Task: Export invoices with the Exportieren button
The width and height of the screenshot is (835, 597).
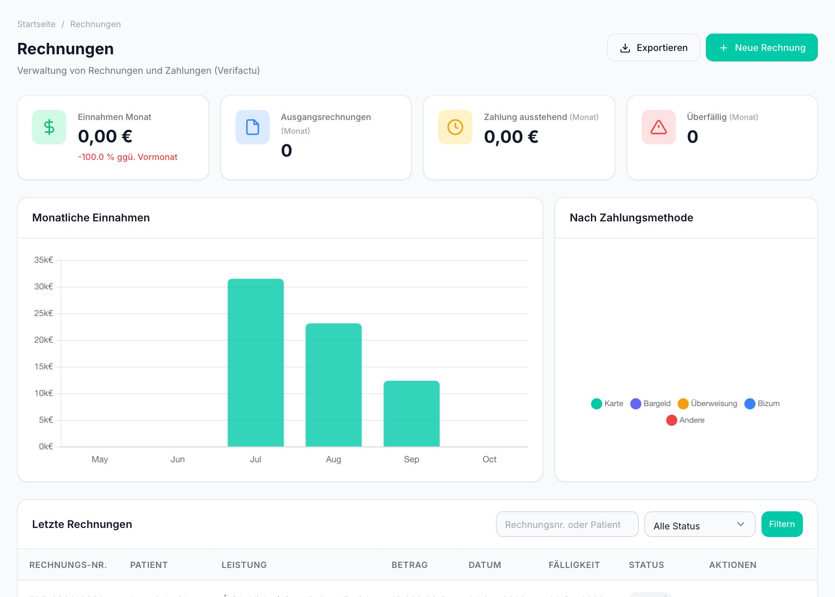Action: tap(654, 48)
